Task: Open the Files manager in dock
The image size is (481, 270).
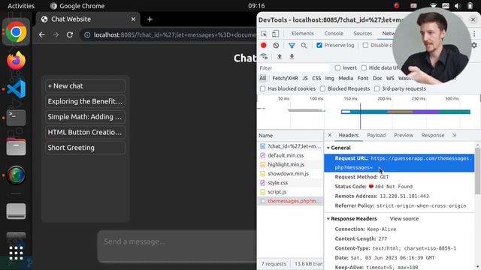Action: point(16,147)
